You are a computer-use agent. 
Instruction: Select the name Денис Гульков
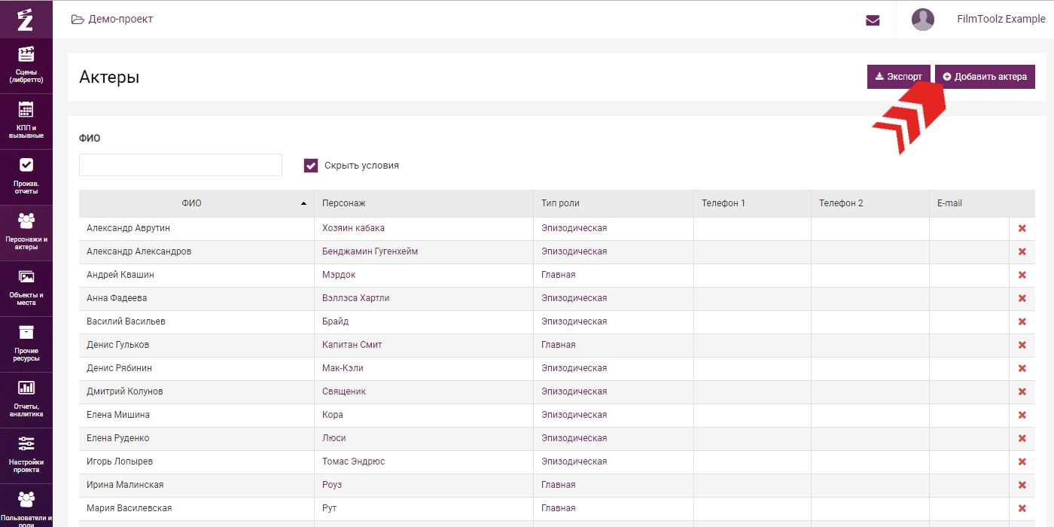point(117,345)
